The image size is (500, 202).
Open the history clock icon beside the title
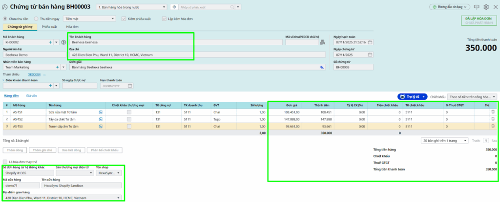(4, 7)
